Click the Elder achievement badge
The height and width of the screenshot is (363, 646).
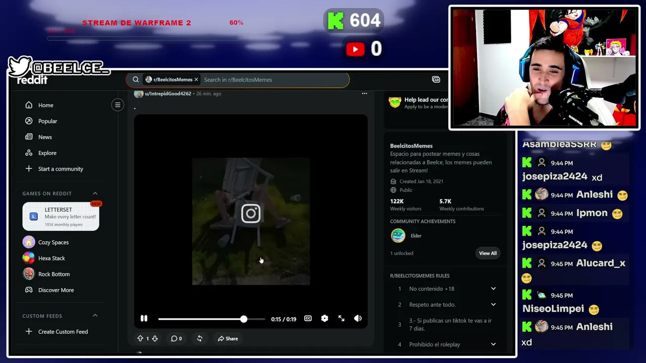click(398, 235)
